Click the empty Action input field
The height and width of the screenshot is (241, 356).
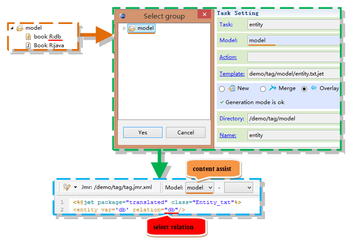pos(294,57)
